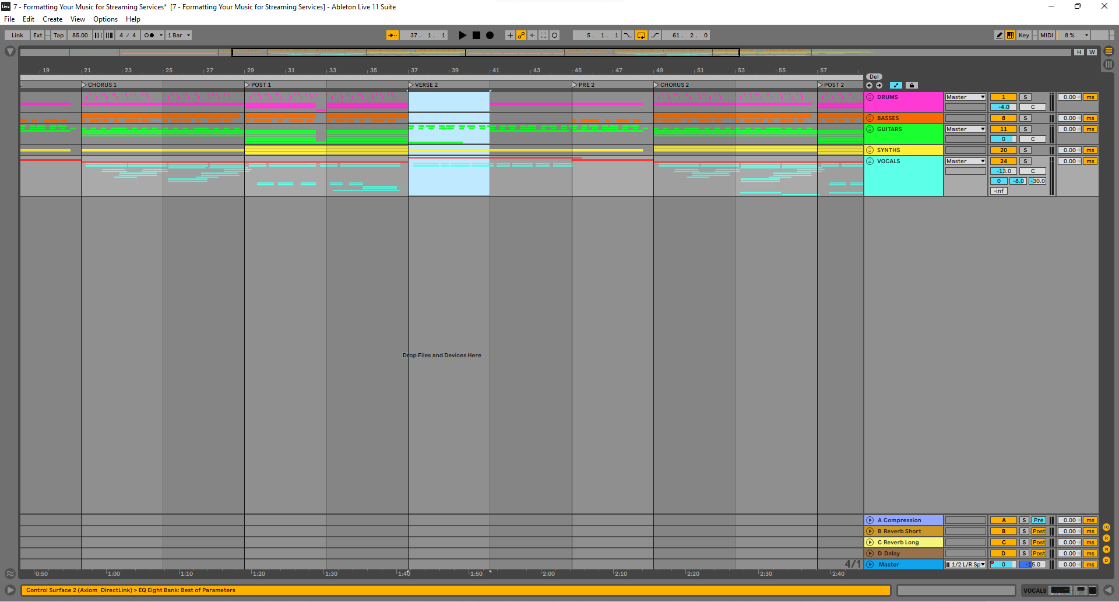Stop playback with the Stop button
Viewport: 1119px width, 602px height.
476,36
